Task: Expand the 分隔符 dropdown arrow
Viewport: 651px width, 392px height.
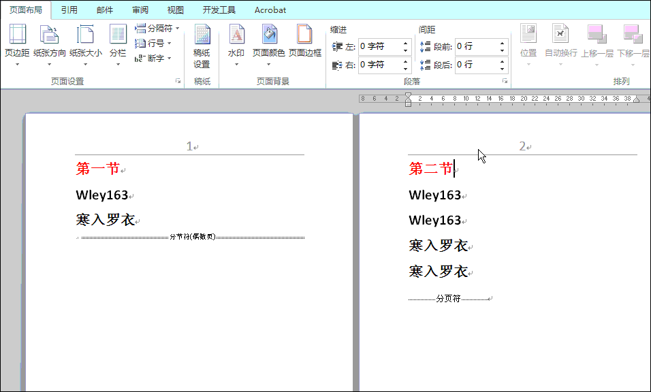Action: (x=177, y=28)
